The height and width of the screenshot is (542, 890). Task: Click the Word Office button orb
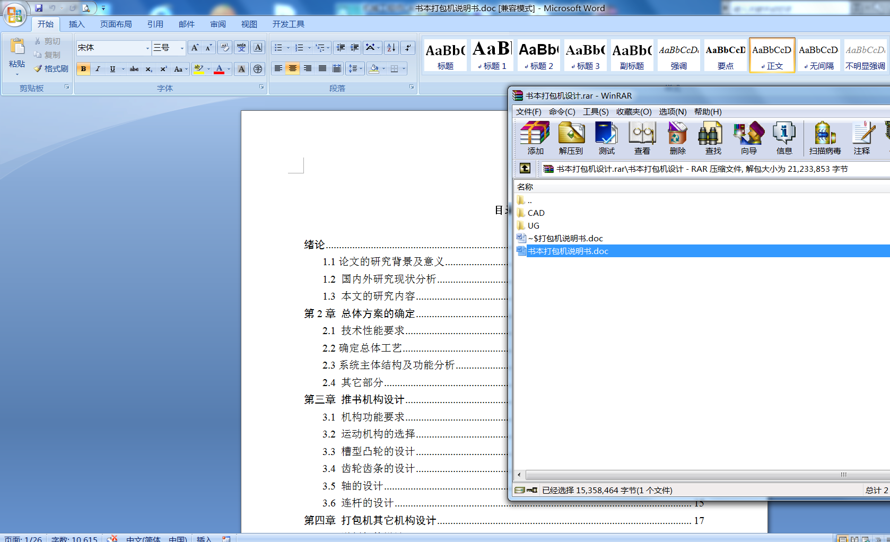(15, 14)
